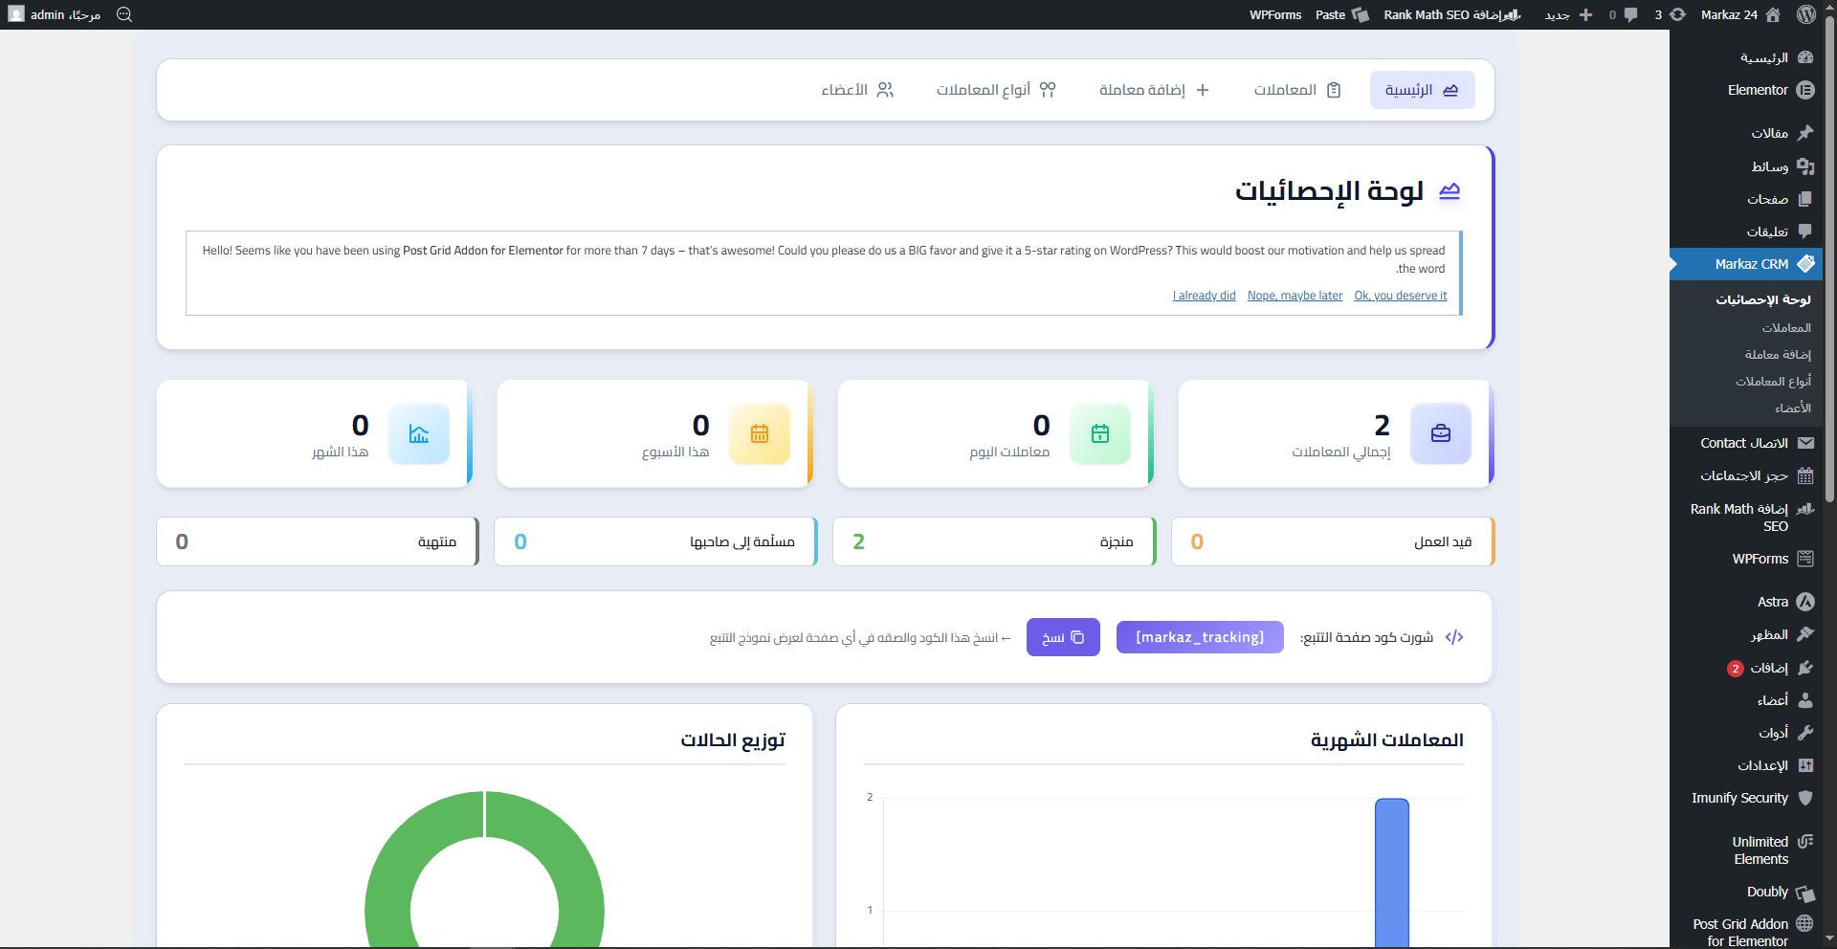Image resolution: width=1837 pixels, height=949 pixels.
Task: Click the نسخ copy button
Action: tap(1063, 637)
